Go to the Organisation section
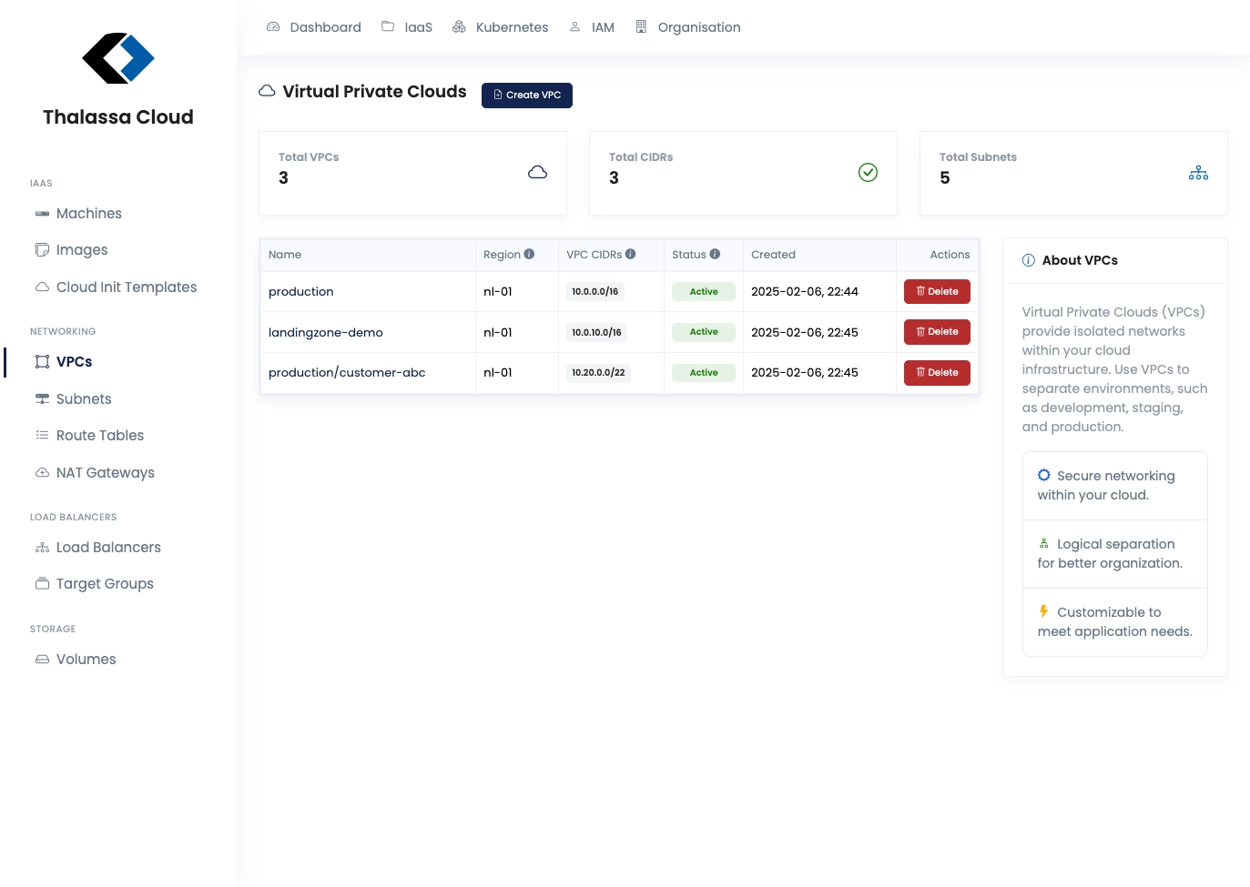The image size is (1250, 887). [688, 27]
